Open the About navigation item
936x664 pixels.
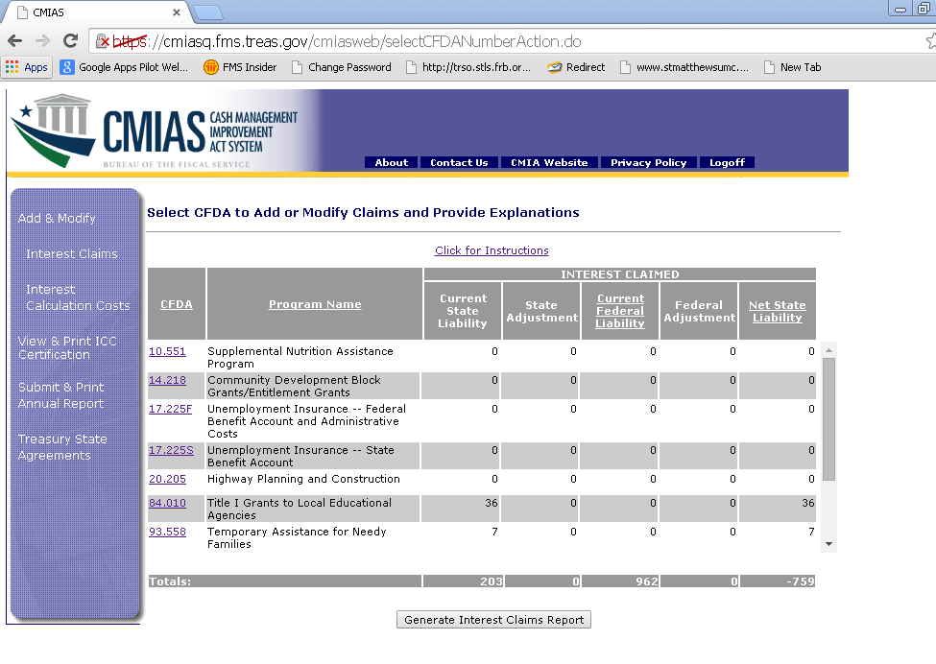click(392, 162)
